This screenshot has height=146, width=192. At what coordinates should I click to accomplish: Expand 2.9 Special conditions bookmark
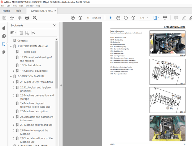(14, 138)
